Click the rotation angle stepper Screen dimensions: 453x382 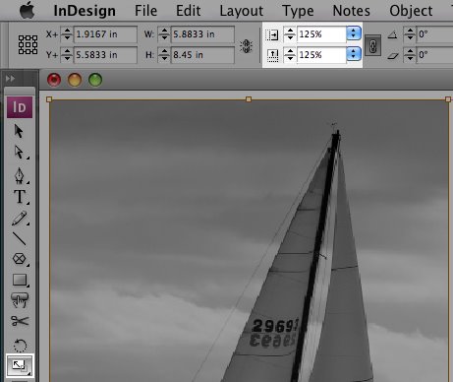point(410,34)
